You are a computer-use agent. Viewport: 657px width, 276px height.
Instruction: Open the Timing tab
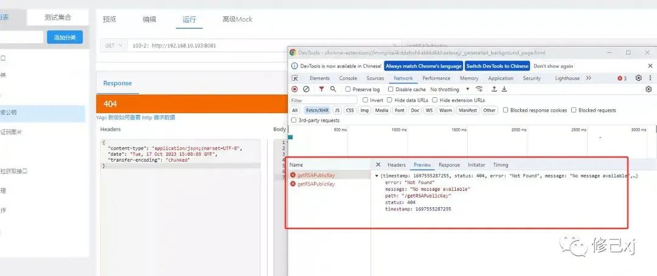click(500, 165)
